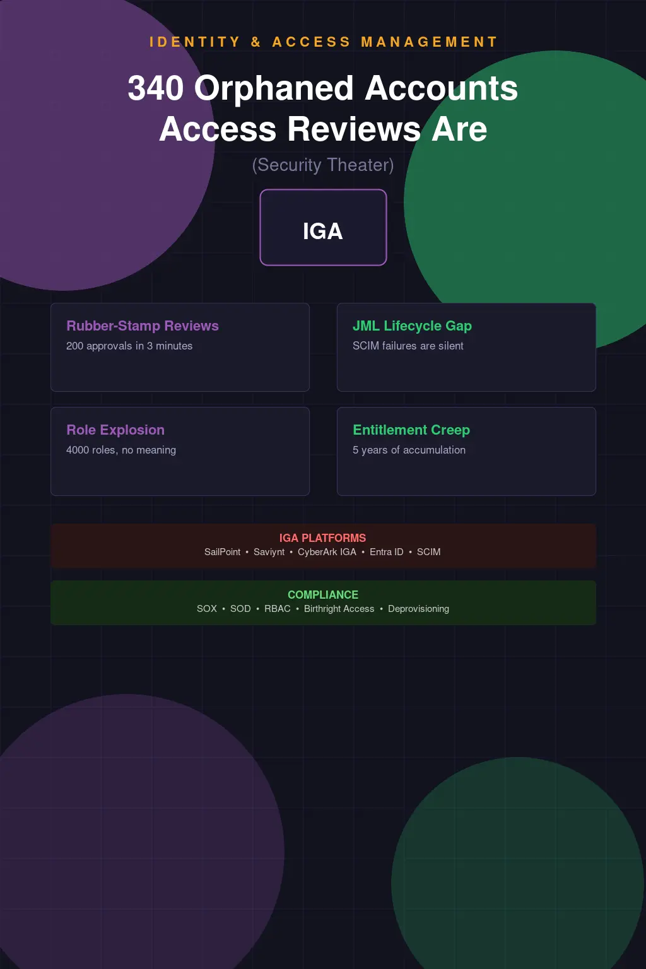Image resolution: width=646 pixels, height=969 pixels.
Task: Click the CyberArk IGA label
Action: 327,552
